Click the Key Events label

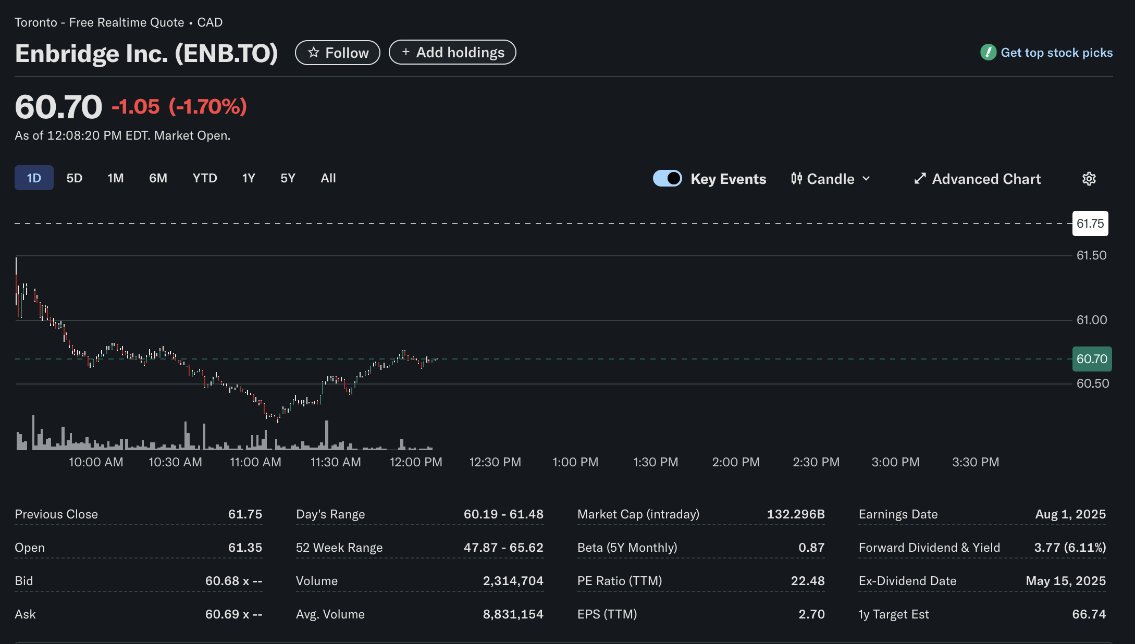[x=729, y=179]
